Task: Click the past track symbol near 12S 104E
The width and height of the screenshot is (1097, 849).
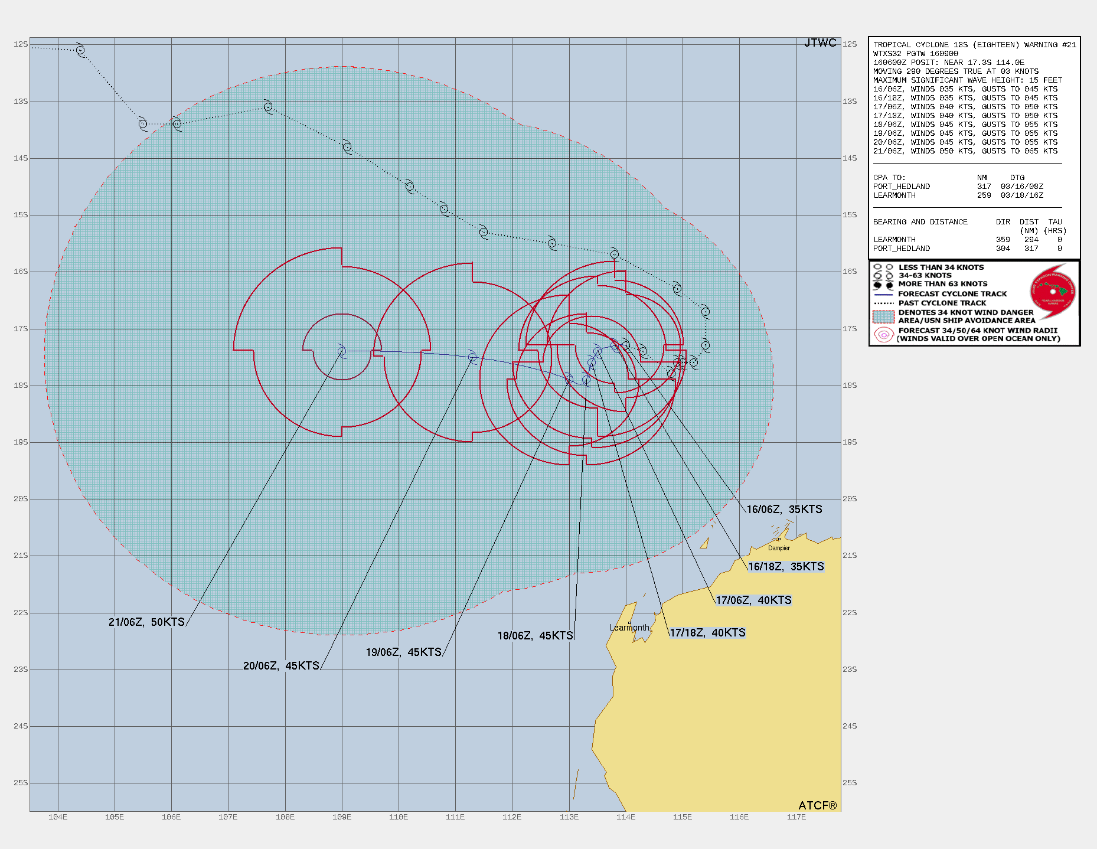Action: pyautogui.click(x=80, y=50)
